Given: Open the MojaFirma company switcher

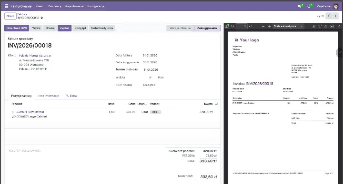Looking at the screenshot, I should [323, 6].
